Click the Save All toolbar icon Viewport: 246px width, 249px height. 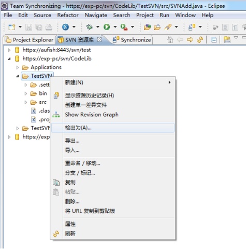pyautogui.click(x=39, y=27)
